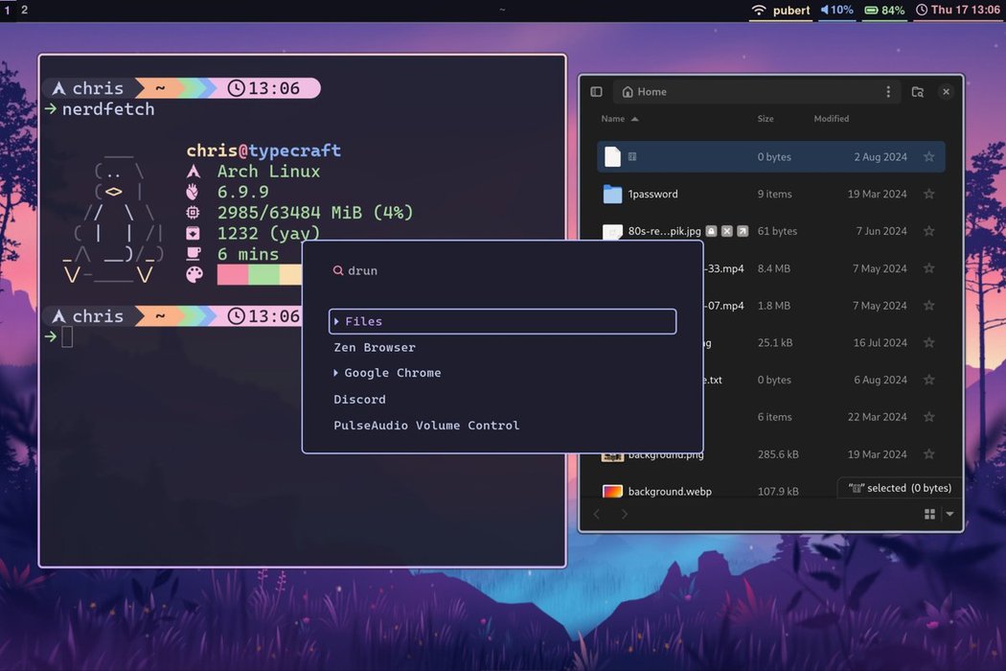Open view options dropdown arrow in Files
Viewport: 1006px width, 671px height.
(950, 515)
